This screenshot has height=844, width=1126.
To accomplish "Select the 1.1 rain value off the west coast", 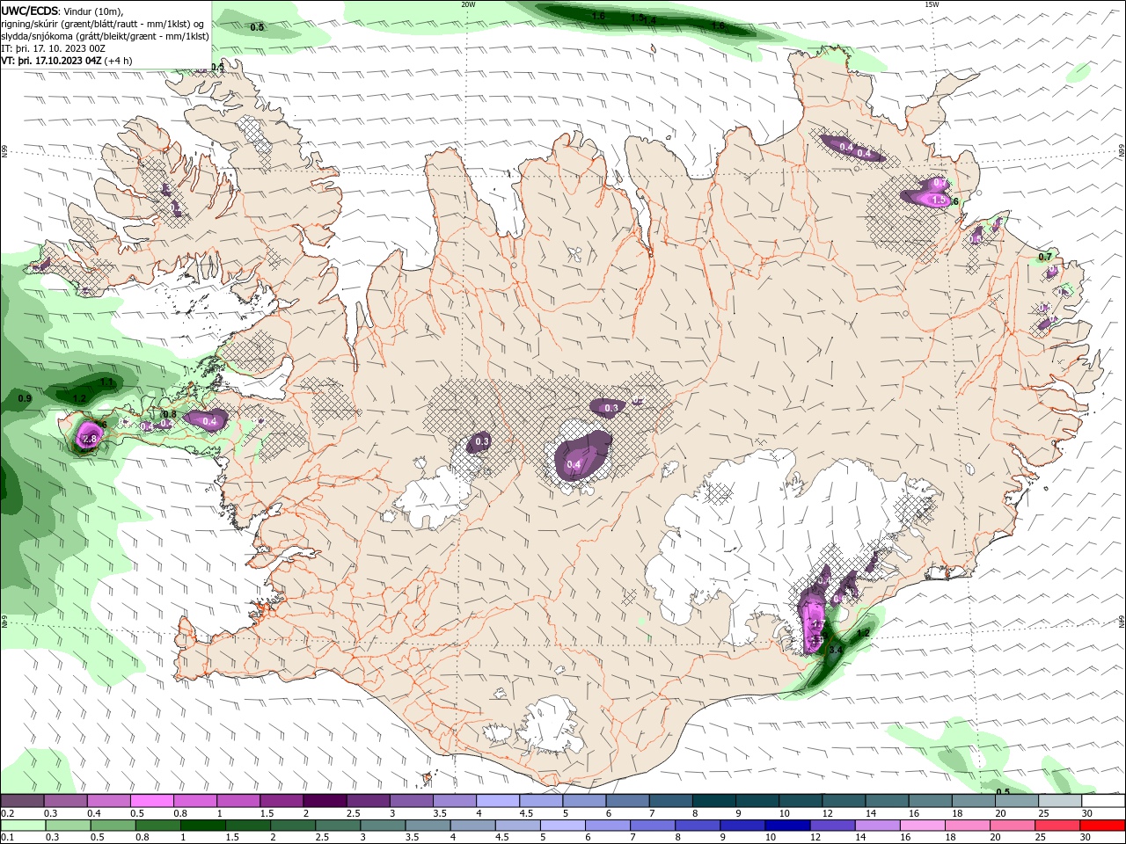I will (x=107, y=382).
